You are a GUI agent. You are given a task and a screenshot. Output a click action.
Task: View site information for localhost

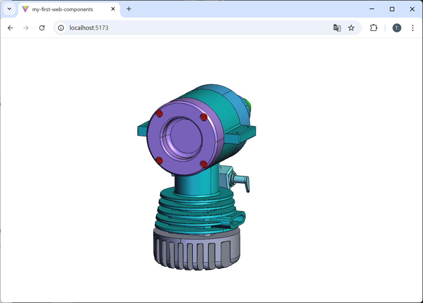[x=61, y=28]
